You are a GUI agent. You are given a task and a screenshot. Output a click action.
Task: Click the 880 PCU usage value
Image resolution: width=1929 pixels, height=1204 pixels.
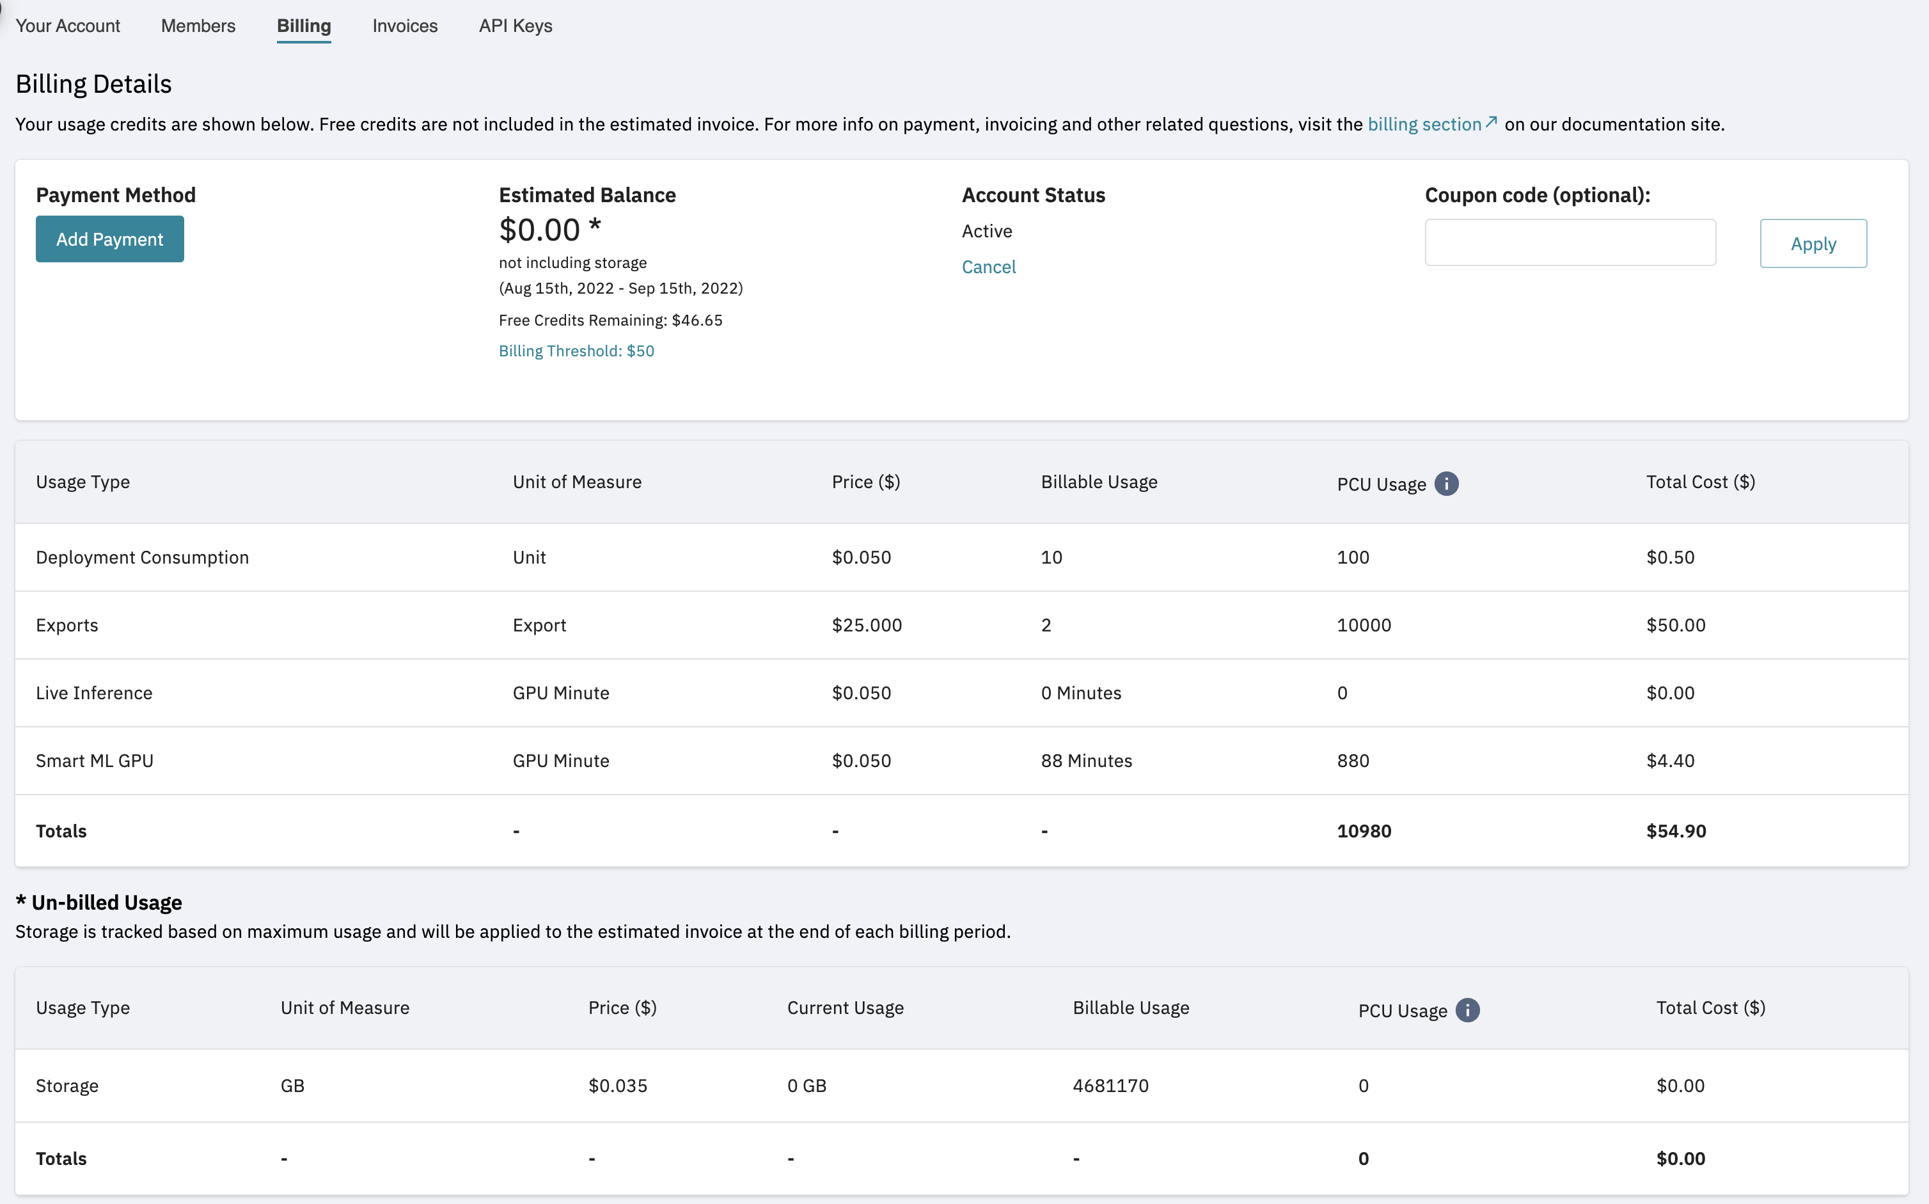click(1353, 761)
